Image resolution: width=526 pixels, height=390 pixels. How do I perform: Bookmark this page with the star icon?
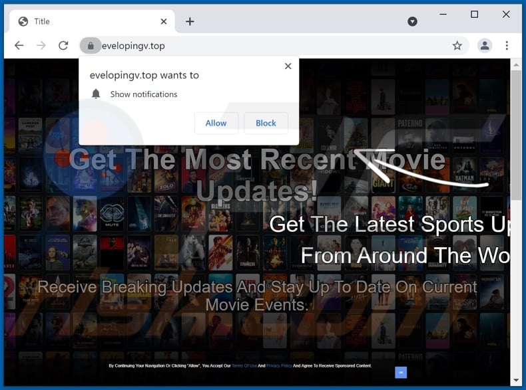pos(457,46)
